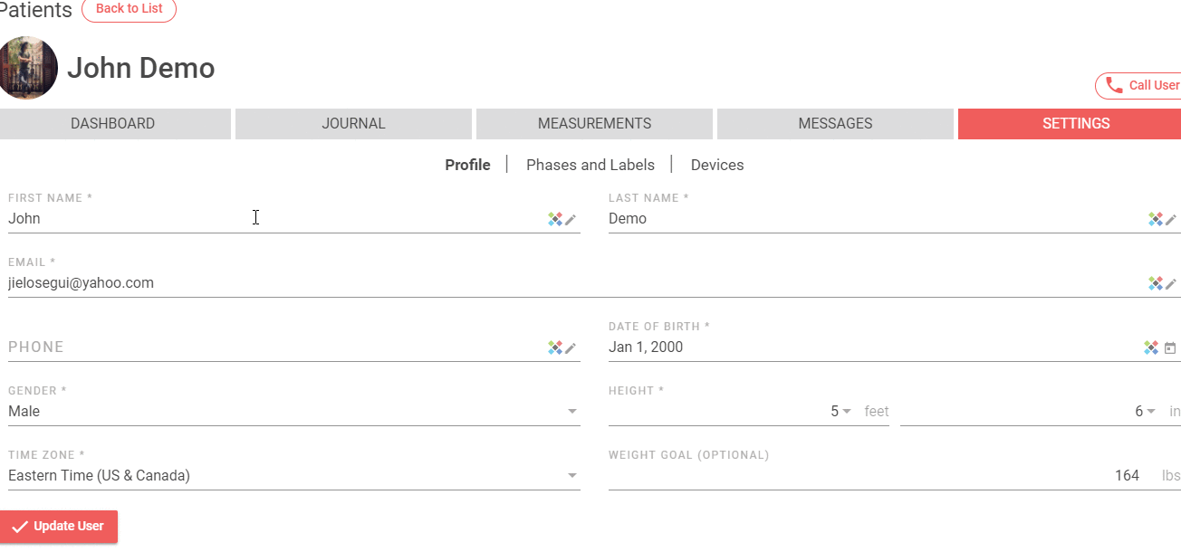
Task: Click the pencil icon in the Email field
Action: 1171,283
